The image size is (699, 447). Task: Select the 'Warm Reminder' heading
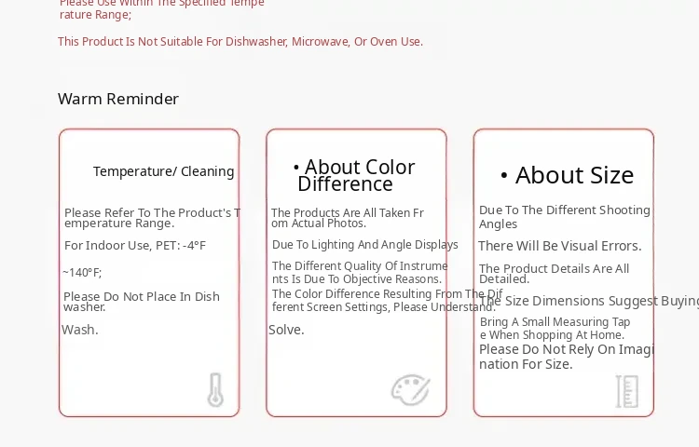tap(118, 99)
